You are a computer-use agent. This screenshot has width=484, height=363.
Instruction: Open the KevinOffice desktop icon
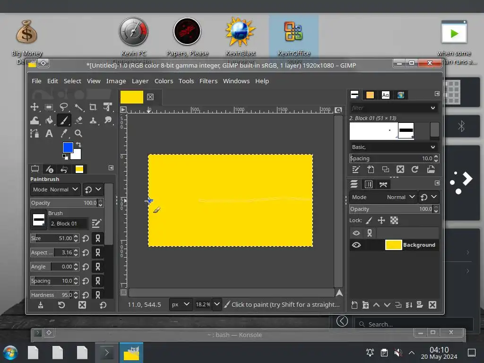(x=293, y=38)
